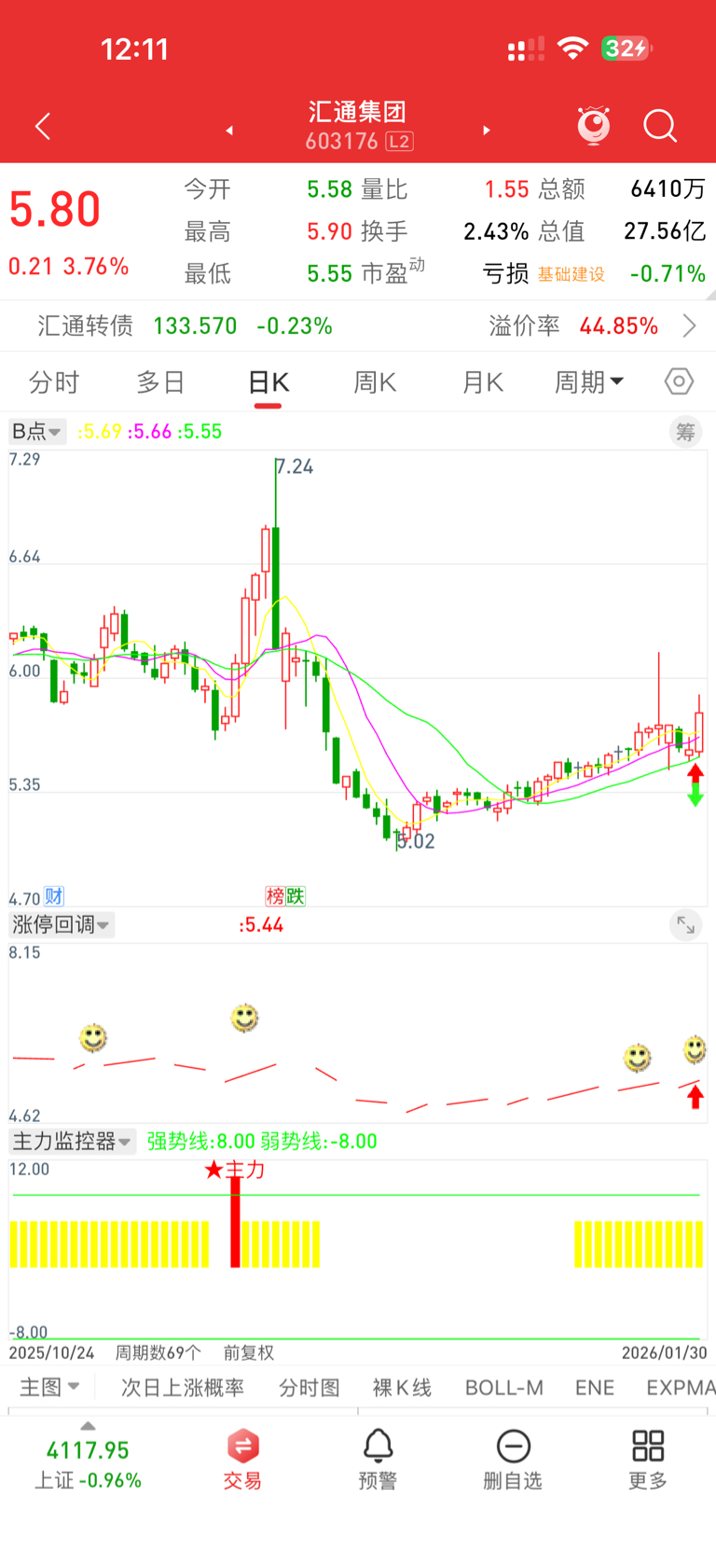Screen dimensions: 716x1553
Task: Tap the 周期数69个 label
Action: tap(158, 1352)
